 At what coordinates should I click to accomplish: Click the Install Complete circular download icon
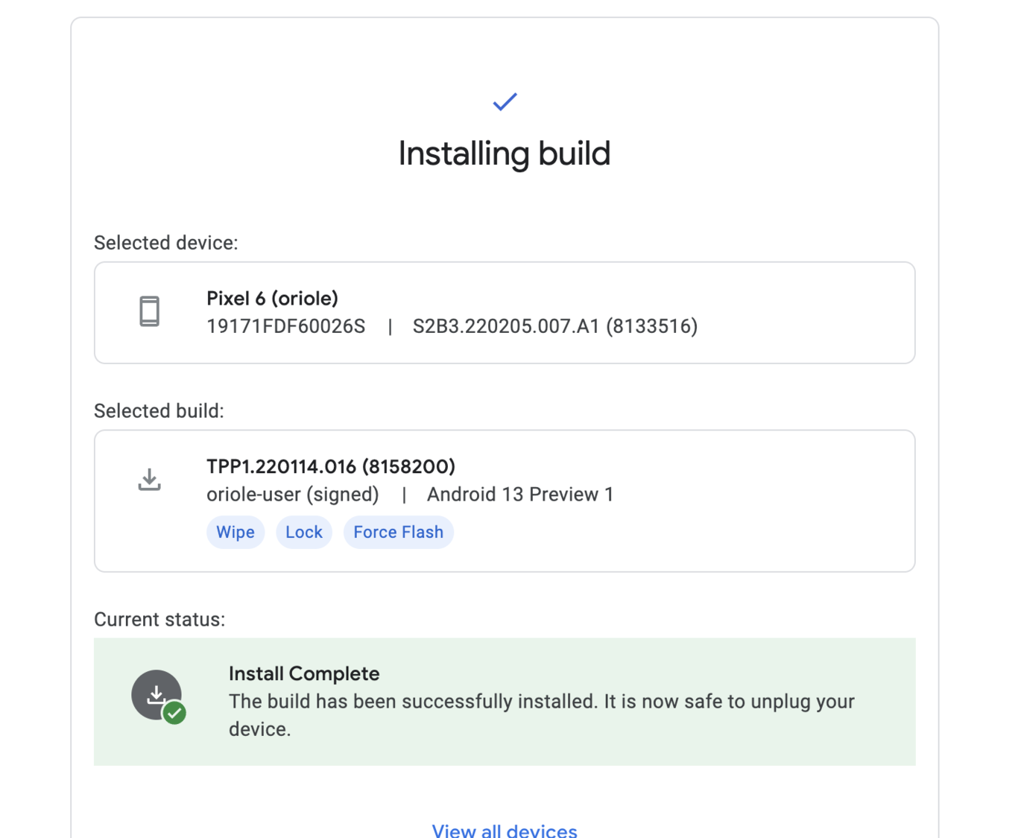(157, 694)
